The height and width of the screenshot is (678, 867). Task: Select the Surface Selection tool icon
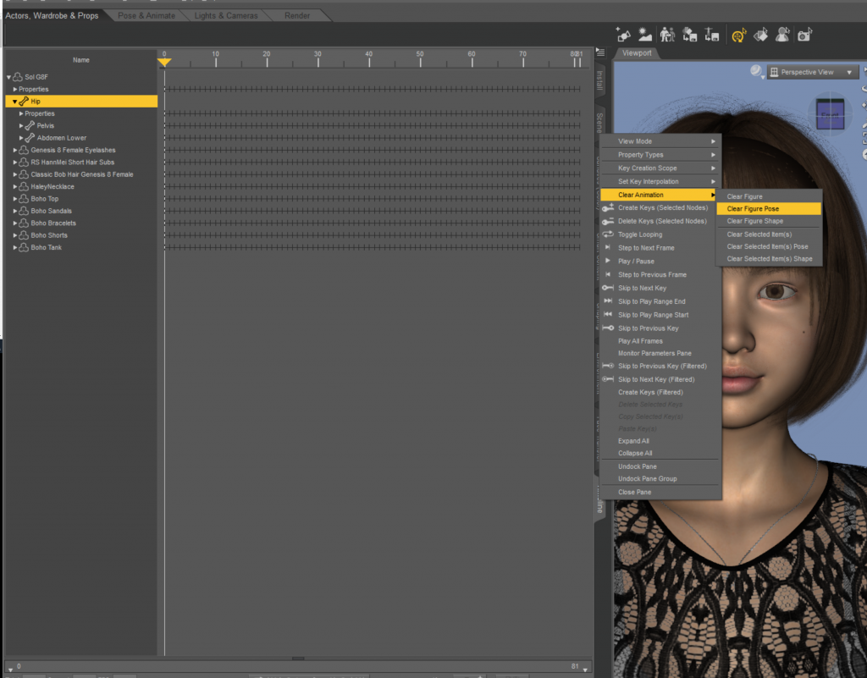pyautogui.click(x=759, y=35)
